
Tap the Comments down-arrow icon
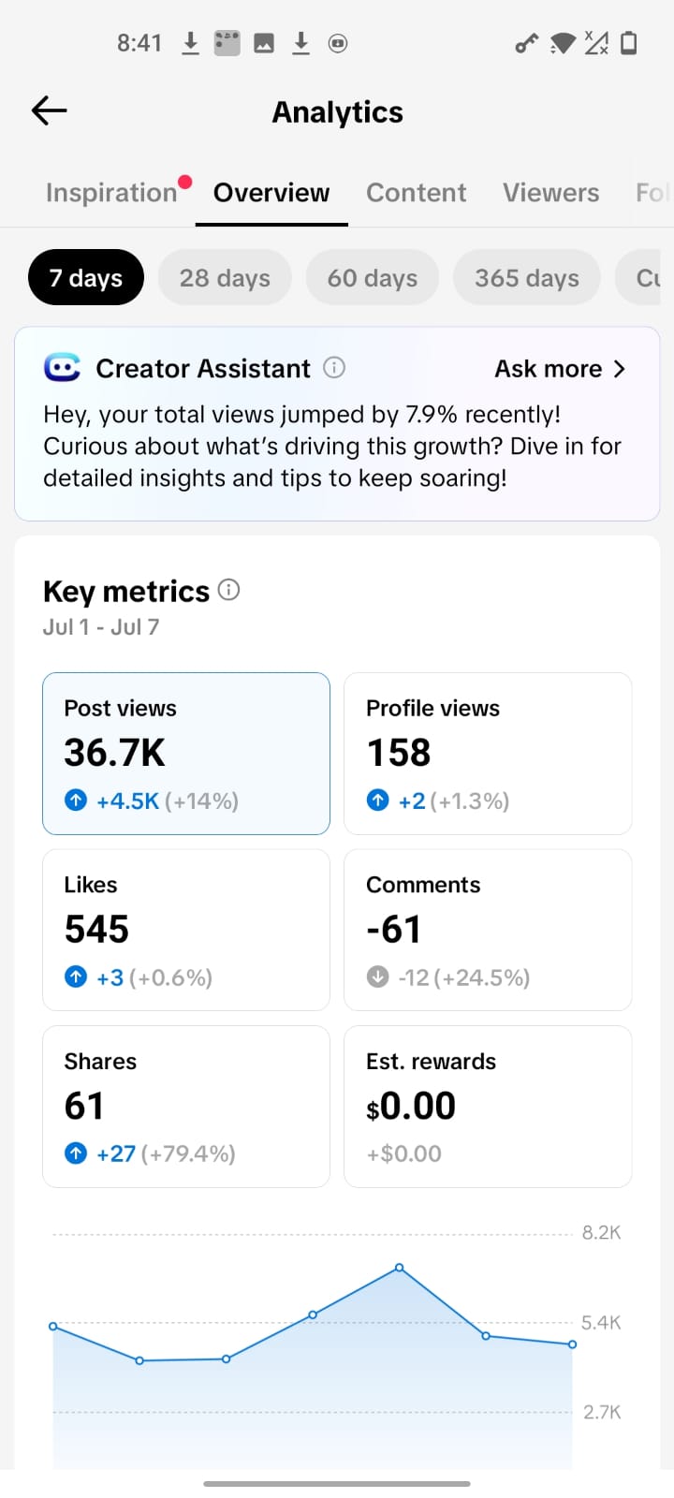tap(377, 977)
